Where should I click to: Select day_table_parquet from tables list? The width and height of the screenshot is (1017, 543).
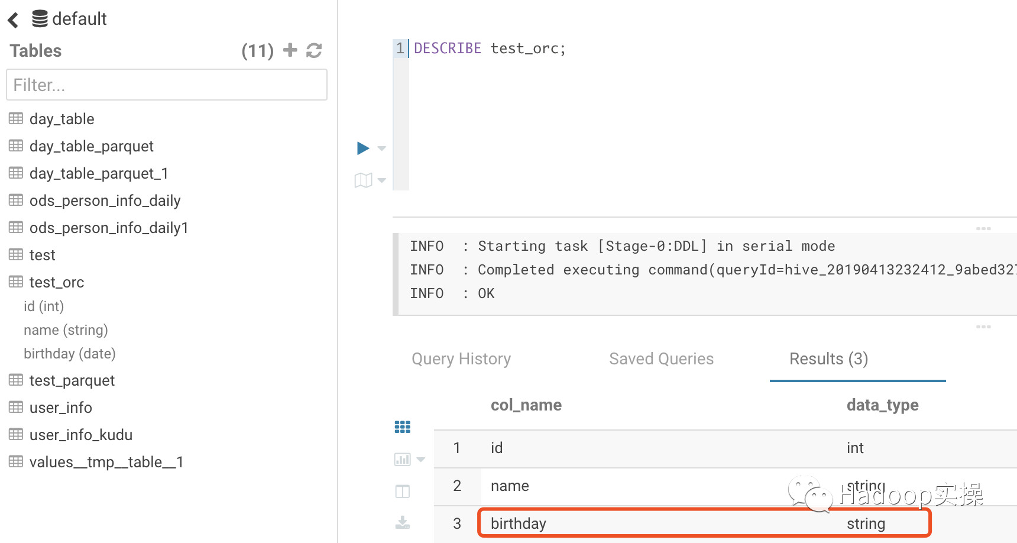(92, 146)
